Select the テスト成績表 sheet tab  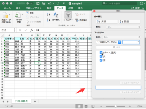click(x=21, y=101)
